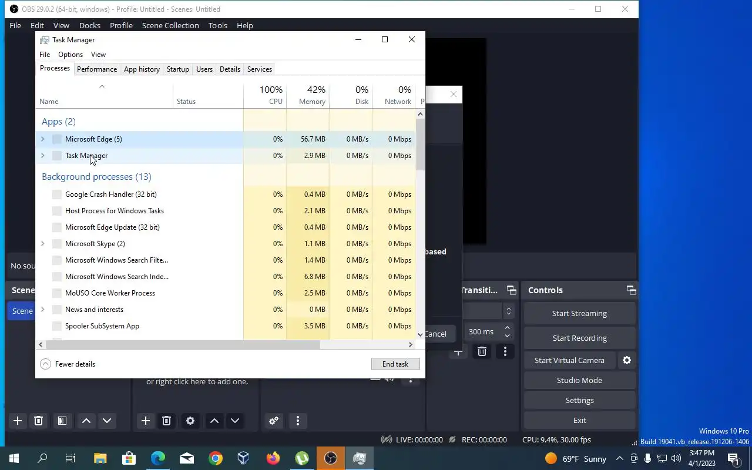752x470 pixels.
Task: Open the OBS Tools menu
Action: (x=218, y=25)
